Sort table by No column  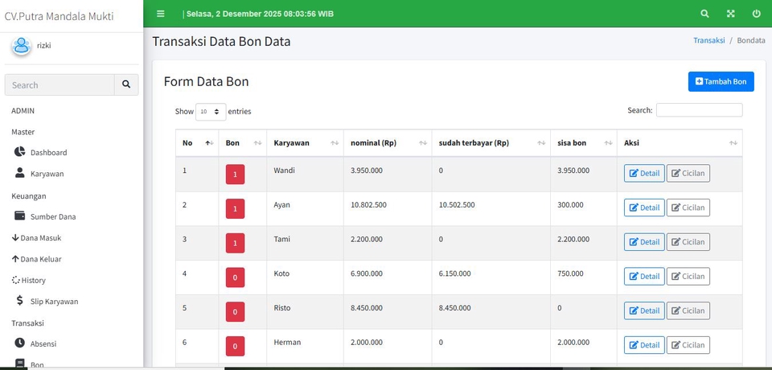click(197, 143)
